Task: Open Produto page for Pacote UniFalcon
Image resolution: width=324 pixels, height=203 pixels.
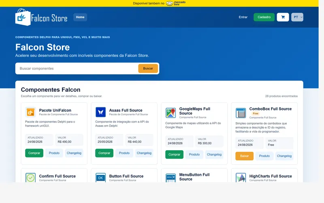Action: pyautogui.click(x=54, y=153)
